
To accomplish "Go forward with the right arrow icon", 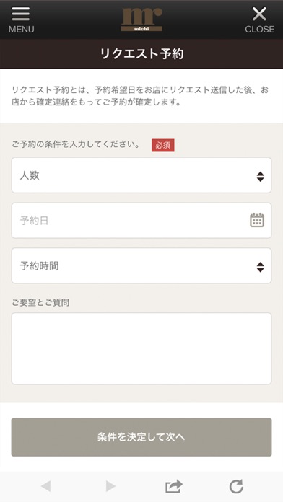I will (x=110, y=486).
